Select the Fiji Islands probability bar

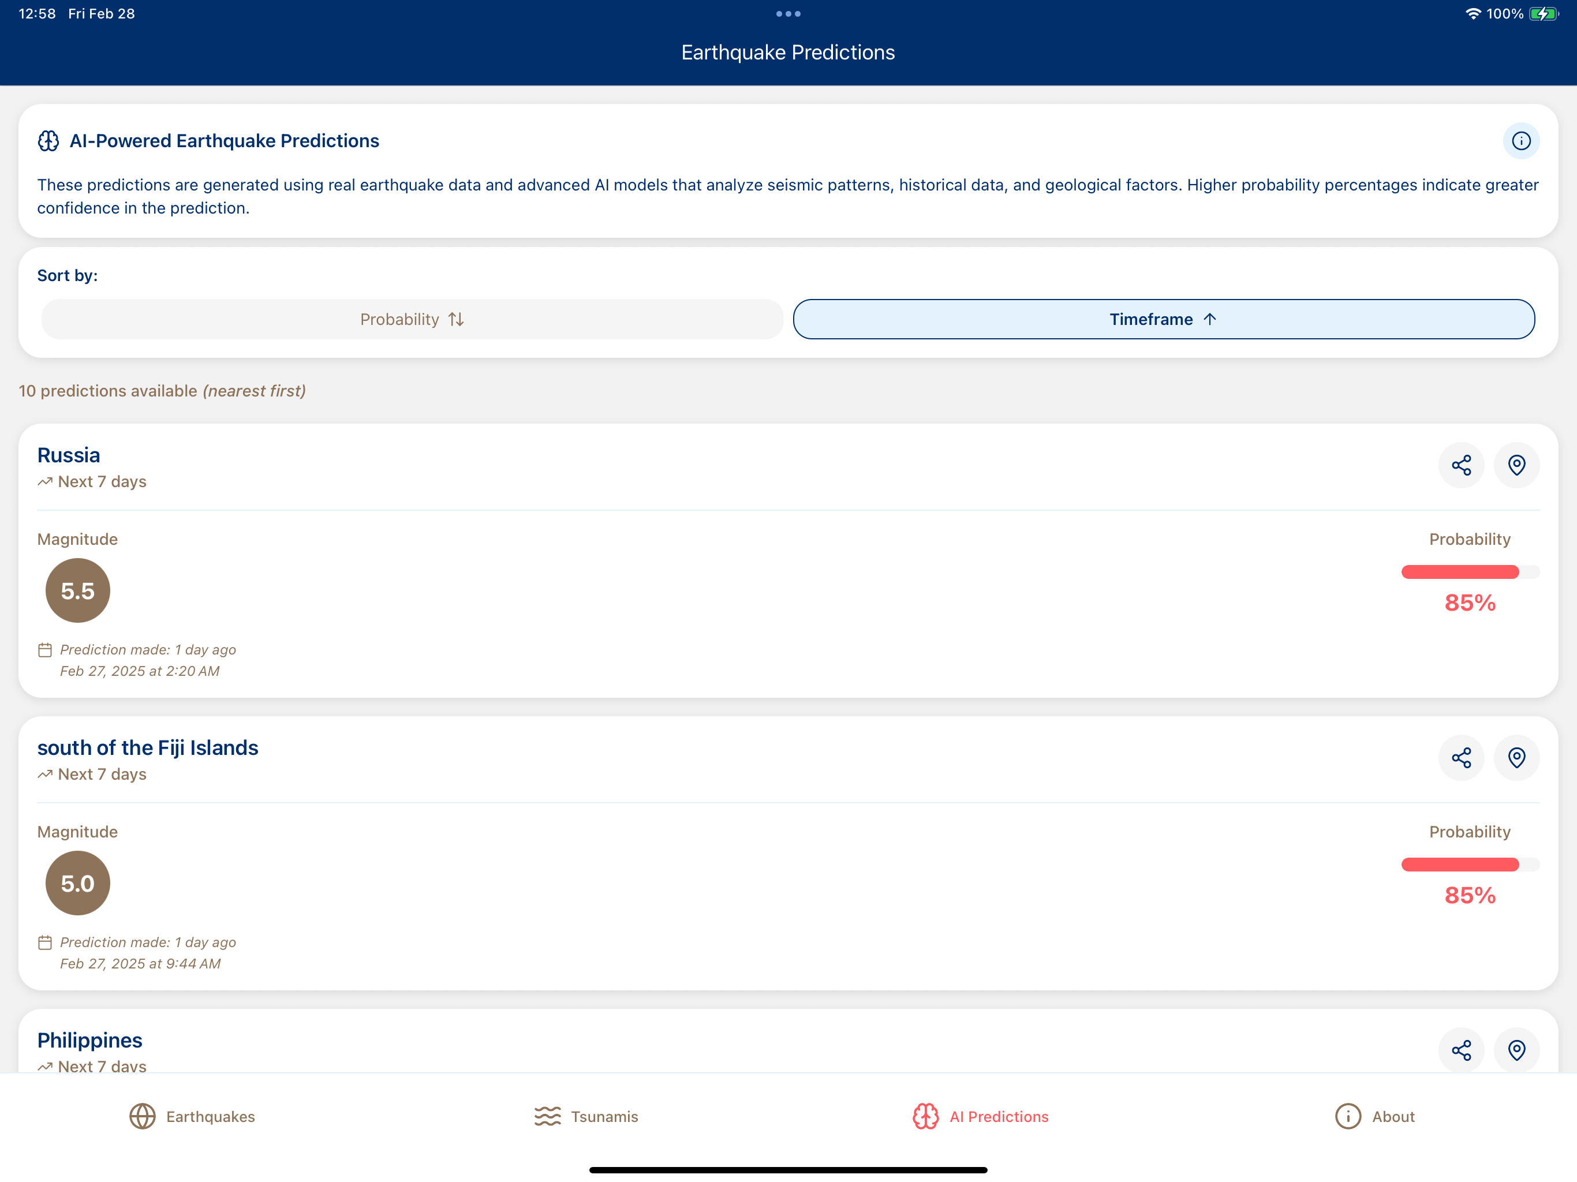click(x=1470, y=864)
